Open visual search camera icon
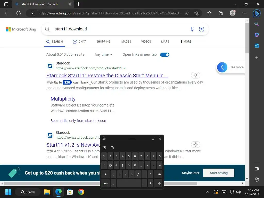 202,29
